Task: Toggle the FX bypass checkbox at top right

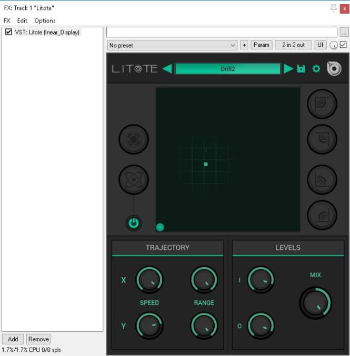Action: point(343,45)
